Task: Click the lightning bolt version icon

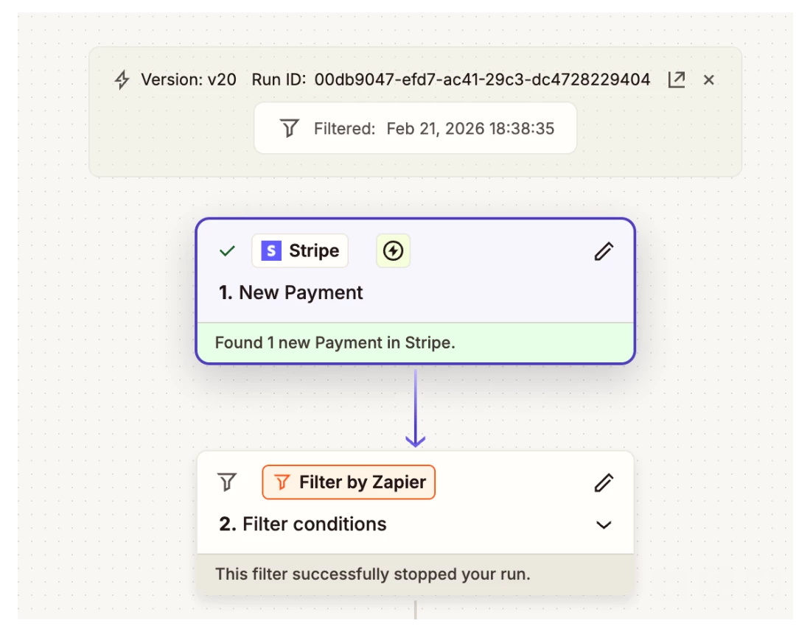Action: coord(122,80)
